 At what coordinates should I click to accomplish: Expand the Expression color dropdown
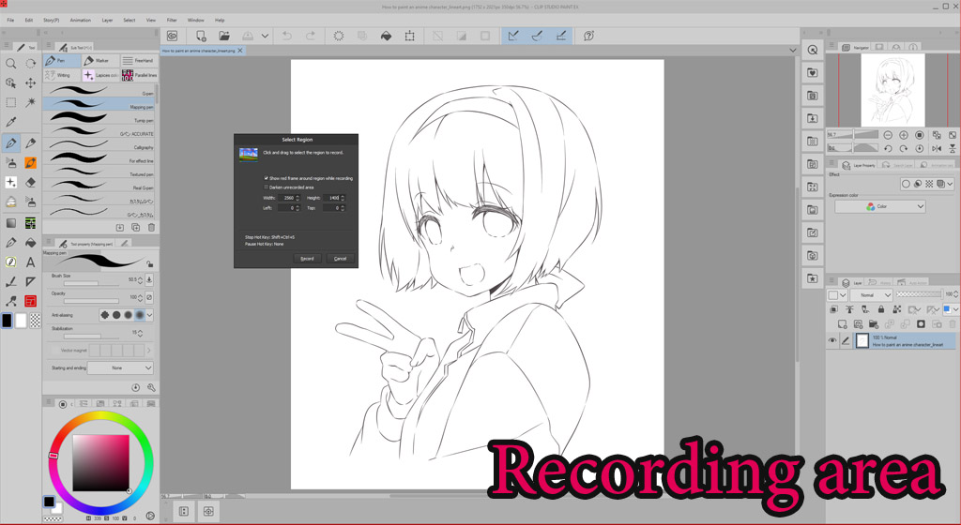880,206
